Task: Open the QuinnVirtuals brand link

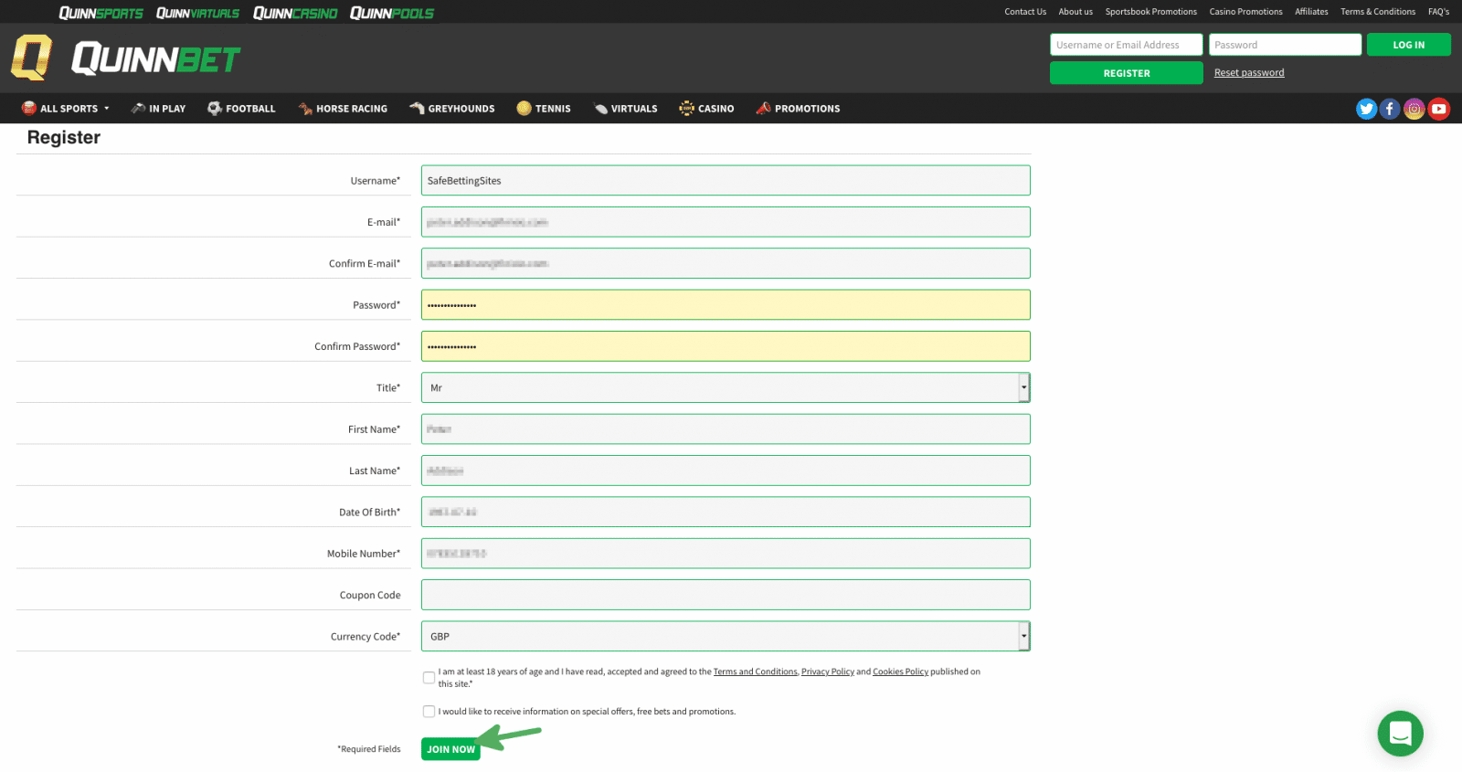Action: click(197, 13)
